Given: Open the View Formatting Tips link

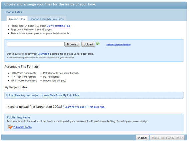Looking at the screenshot, I should [x=58, y=26].
